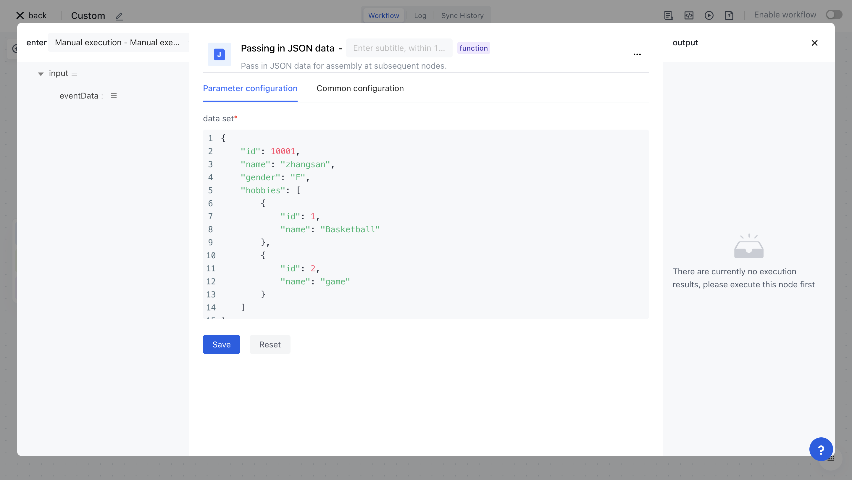Click the Reset button

[270, 344]
